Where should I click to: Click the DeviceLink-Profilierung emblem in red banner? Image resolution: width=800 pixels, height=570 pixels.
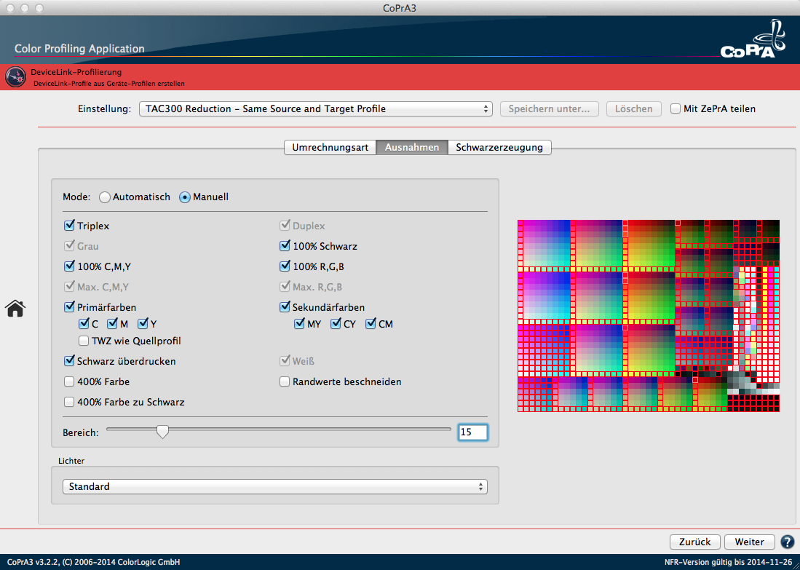[15, 76]
